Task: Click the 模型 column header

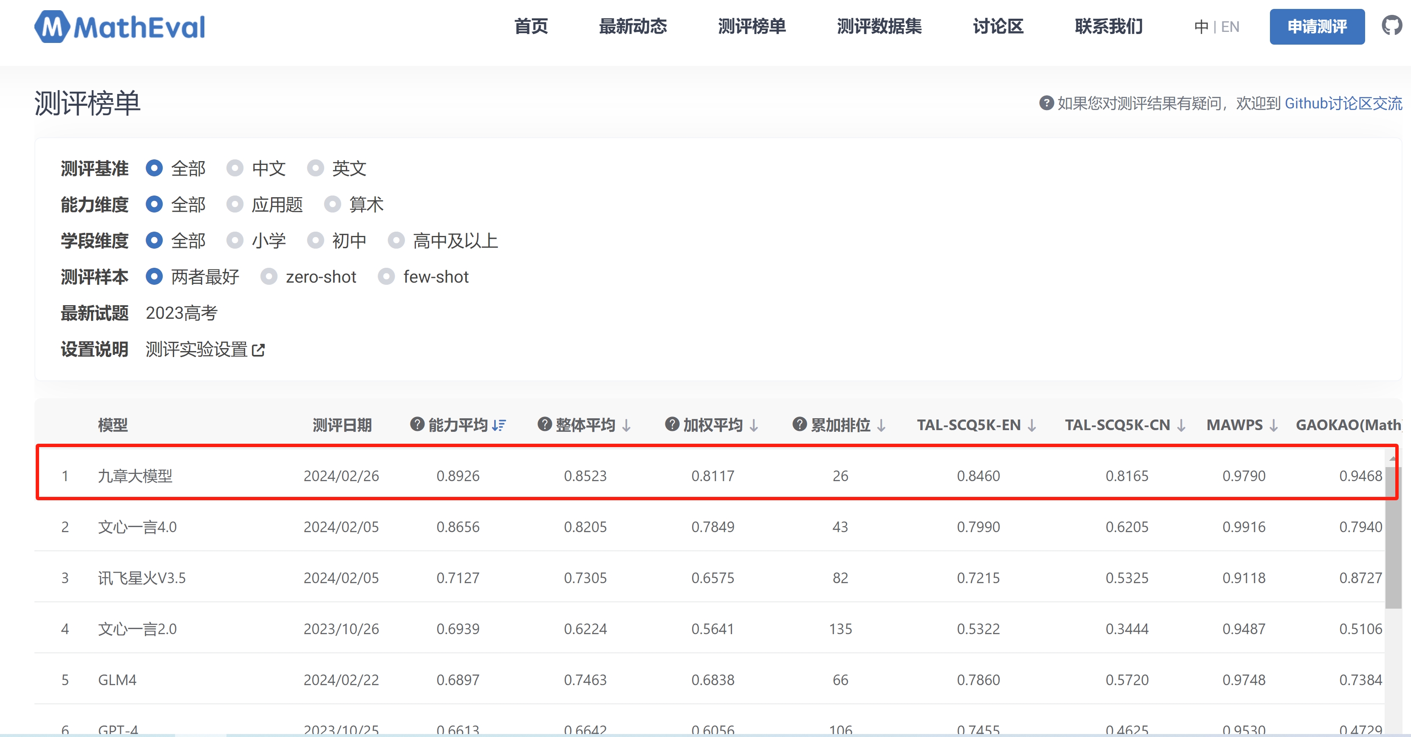Action: click(113, 425)
